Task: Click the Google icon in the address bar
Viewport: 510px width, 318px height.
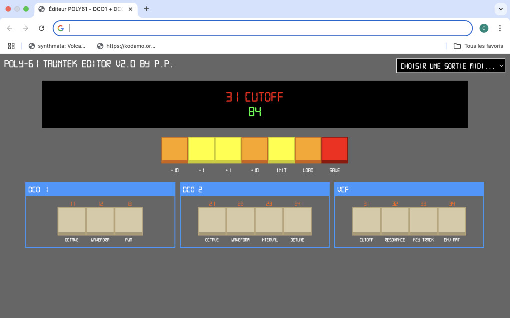Action: pyautogui.click(x=61, y=28)
